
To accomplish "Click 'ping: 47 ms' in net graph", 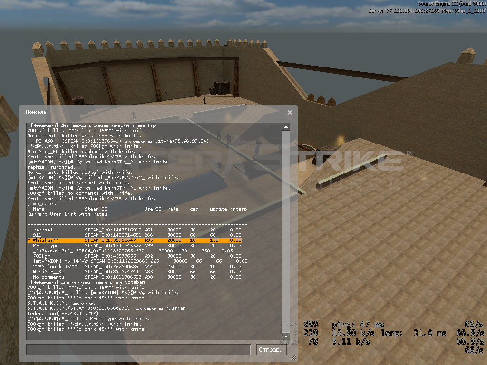I will tap(358, 325).
